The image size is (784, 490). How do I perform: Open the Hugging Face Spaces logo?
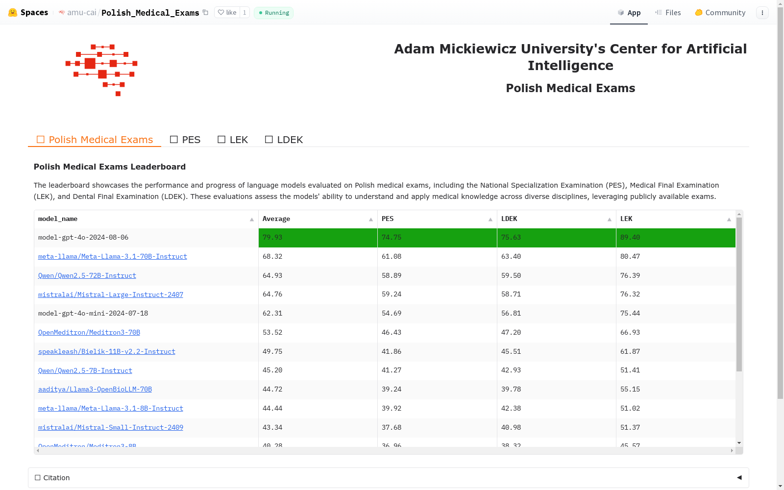pos(28,13)
